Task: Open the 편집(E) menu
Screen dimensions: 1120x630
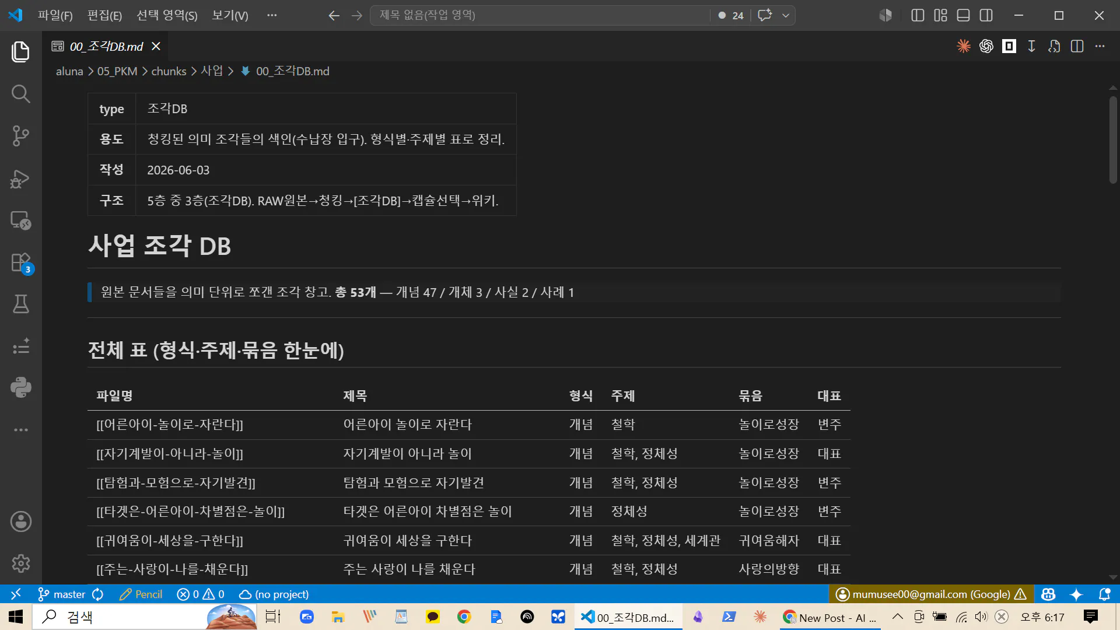Action: pyautogui.click(x=104, y=15)
